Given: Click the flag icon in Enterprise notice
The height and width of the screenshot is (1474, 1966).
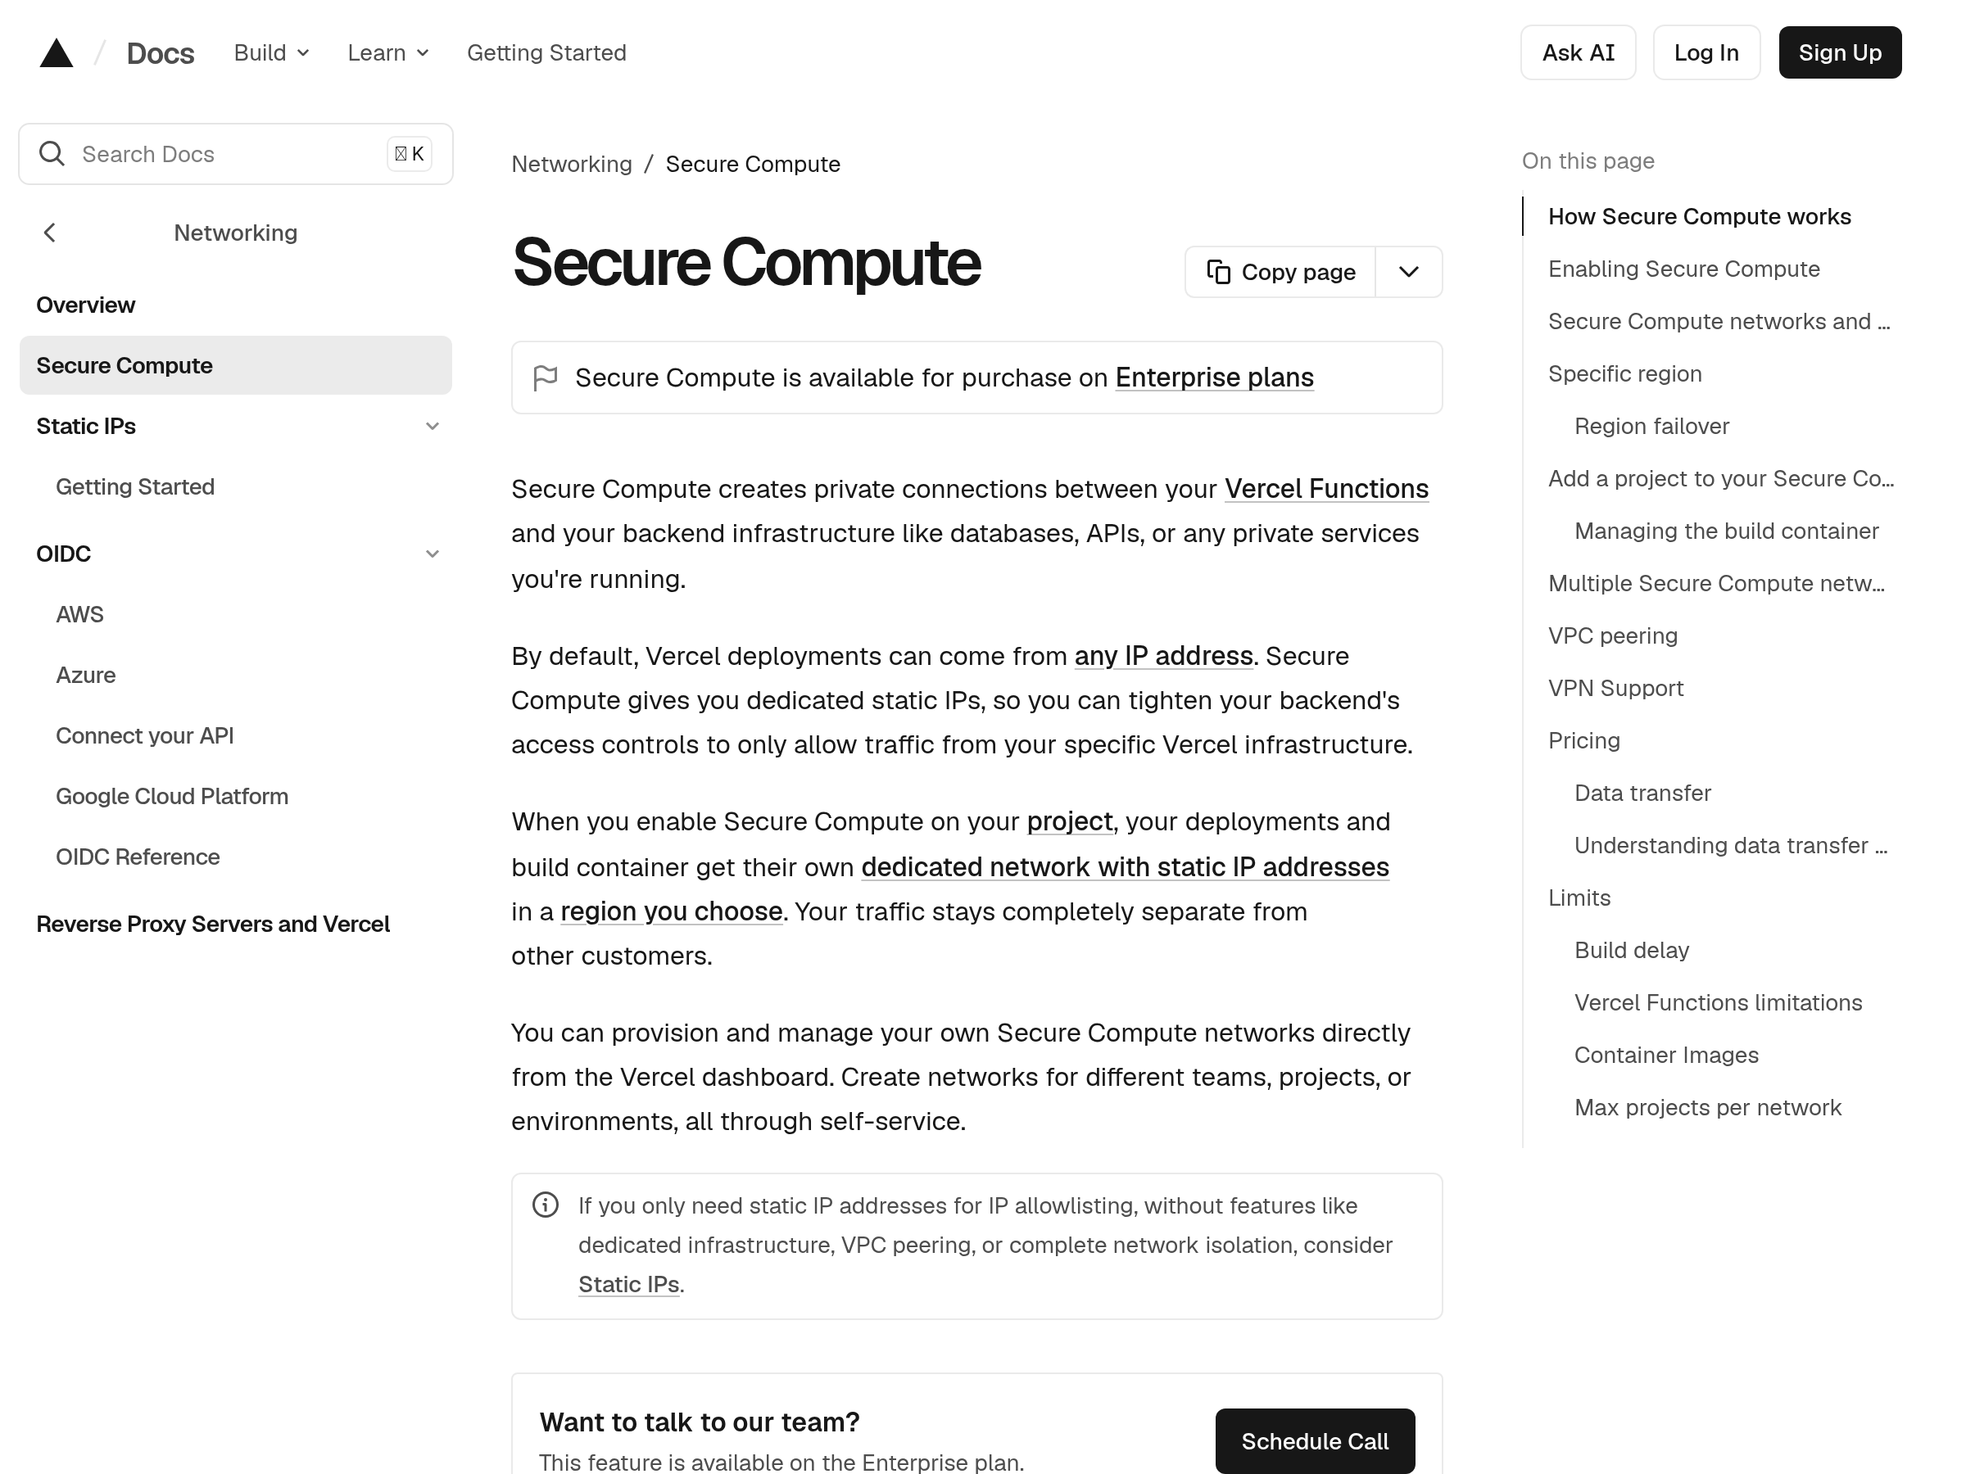Looking at the screenshot, I should pyautogui.click(x=545, y=378).
